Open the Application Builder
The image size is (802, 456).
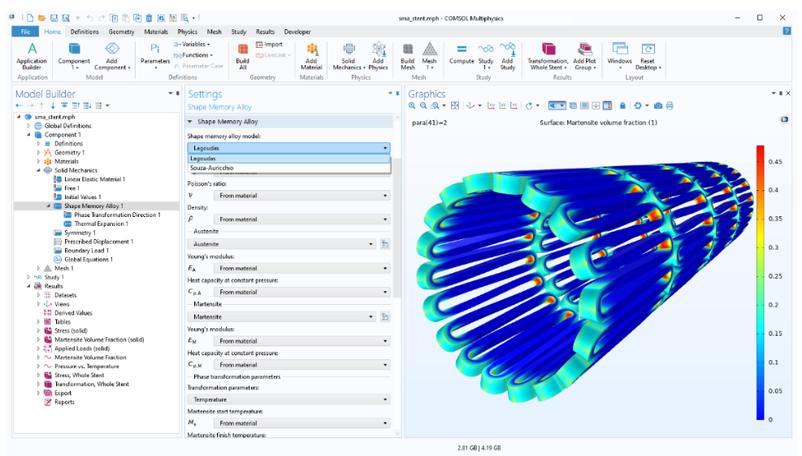32,56
